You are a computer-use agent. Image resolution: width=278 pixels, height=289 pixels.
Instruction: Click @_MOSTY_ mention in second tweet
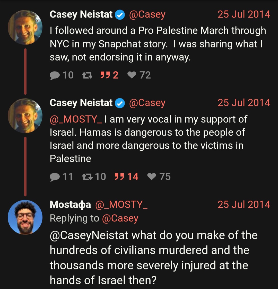click(76, 119)
